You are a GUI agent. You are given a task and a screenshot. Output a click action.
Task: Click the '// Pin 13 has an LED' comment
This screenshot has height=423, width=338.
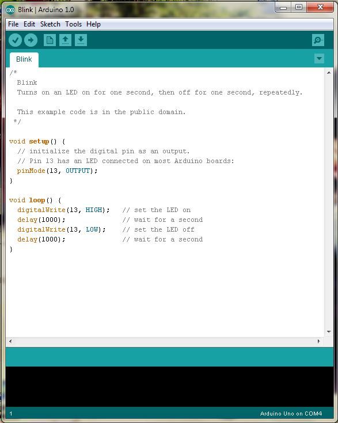(x=126, y=161)
